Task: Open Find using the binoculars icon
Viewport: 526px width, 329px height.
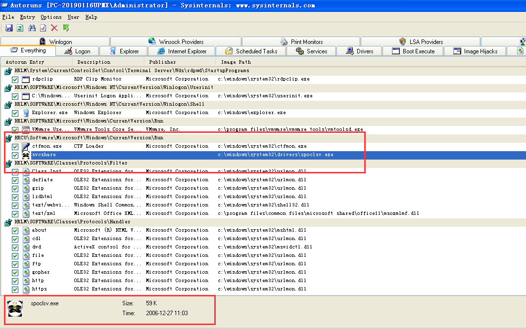Action: point(32,28)
